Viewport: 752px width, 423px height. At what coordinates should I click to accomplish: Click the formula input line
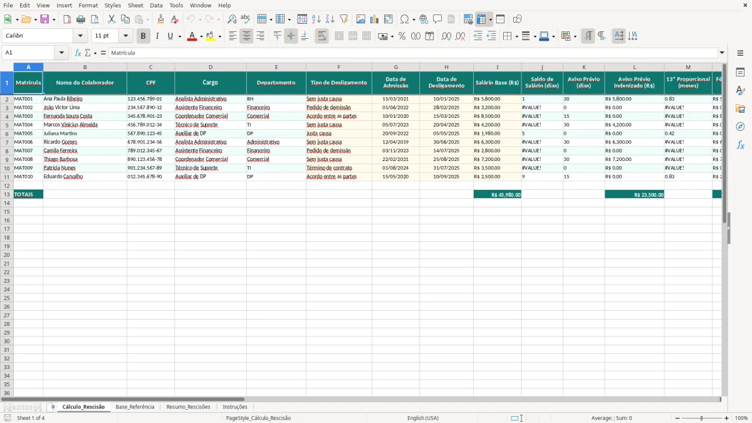point(413,53)
